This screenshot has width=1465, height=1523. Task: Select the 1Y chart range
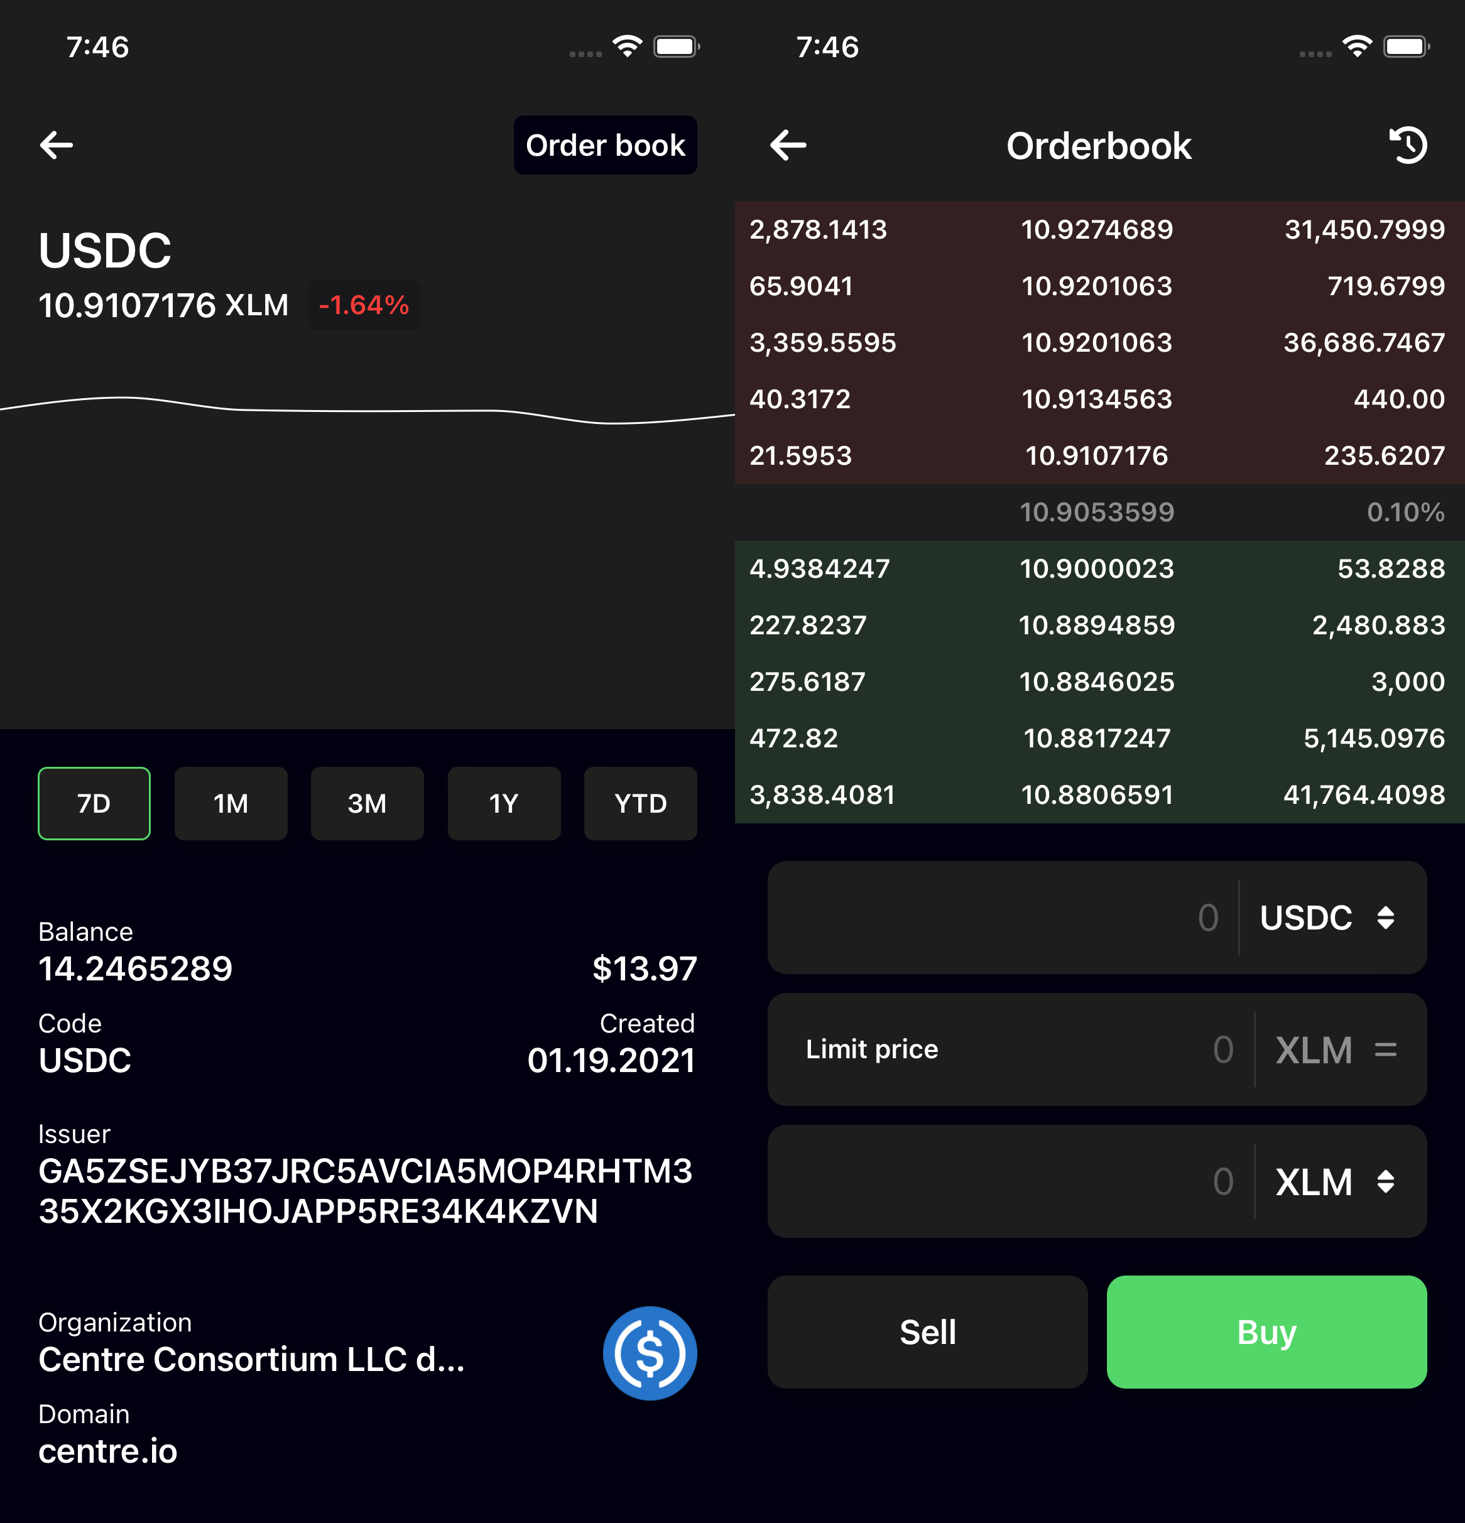pos(504,803)
